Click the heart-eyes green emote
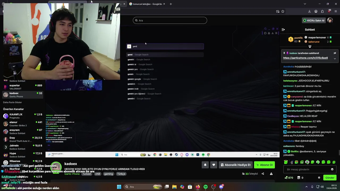Viewport: 340px width, 191px height. (296, 162)
